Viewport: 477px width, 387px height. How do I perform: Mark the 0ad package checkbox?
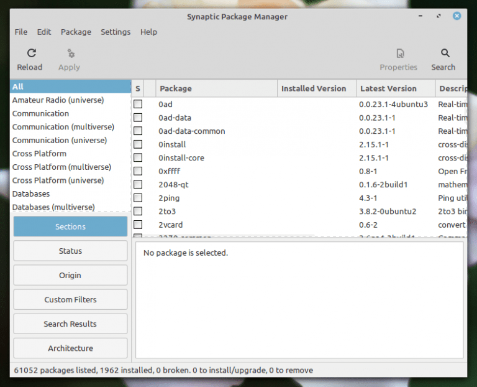138,104
